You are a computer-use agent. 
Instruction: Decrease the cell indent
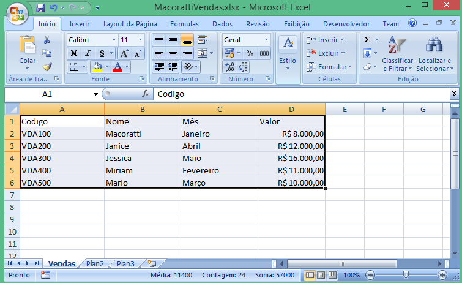point(159,67)
